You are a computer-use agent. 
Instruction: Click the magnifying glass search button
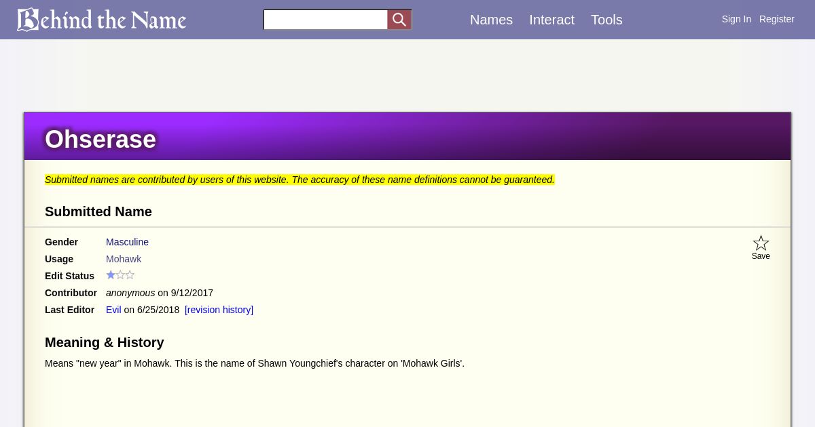click(x=399, y=20)
